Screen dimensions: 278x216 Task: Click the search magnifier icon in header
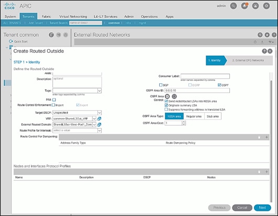[233, 6]
